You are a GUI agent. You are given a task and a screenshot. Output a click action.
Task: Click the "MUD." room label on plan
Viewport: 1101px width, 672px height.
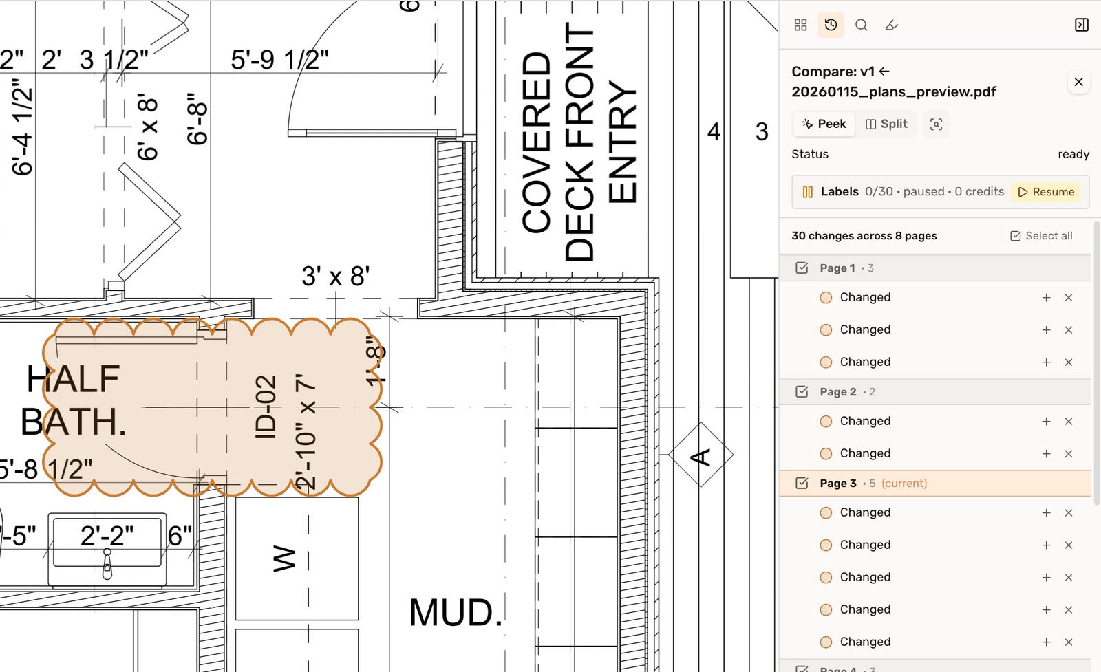(456, 613)
